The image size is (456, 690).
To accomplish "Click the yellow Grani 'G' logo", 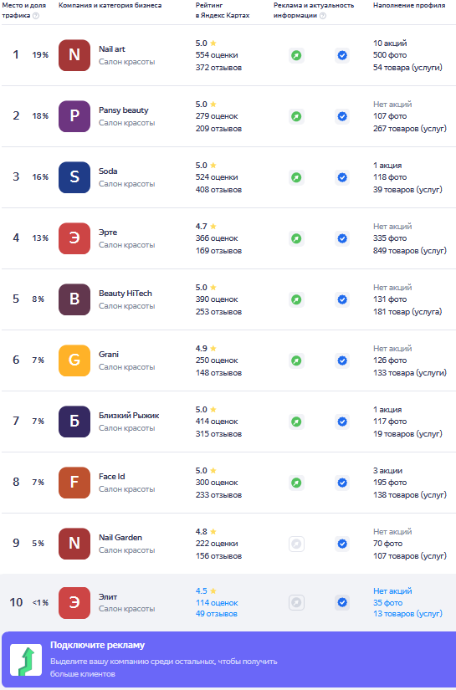I will [x=74, y=360].
